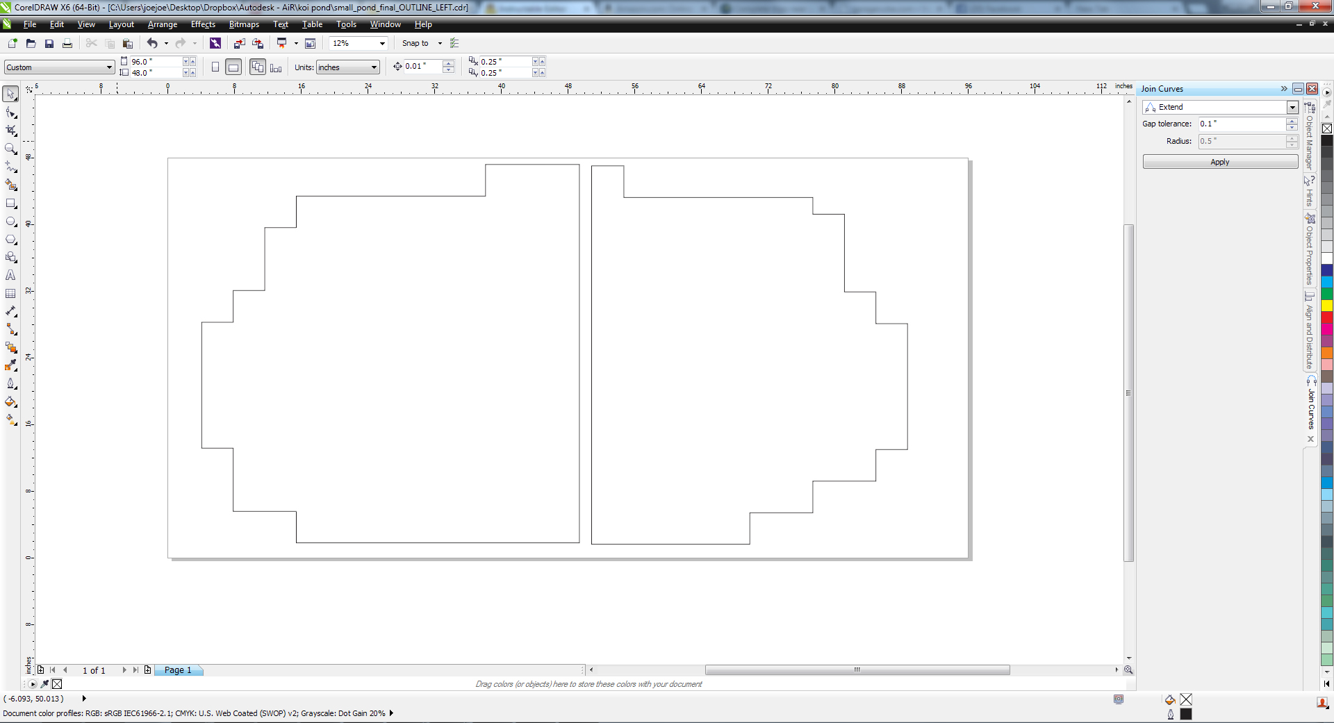Save the current document
This screenshot has width=1334, height=723.
pyautogui.click(x=49, y=43)
